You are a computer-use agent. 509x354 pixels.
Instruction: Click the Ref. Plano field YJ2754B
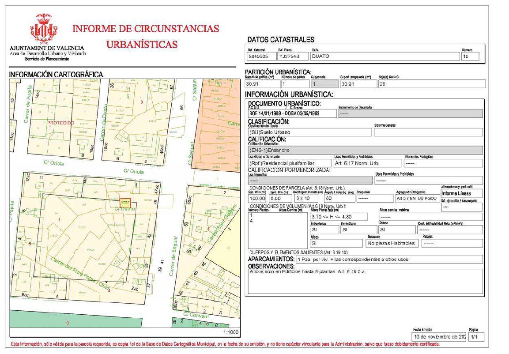[x=293, y=56]
